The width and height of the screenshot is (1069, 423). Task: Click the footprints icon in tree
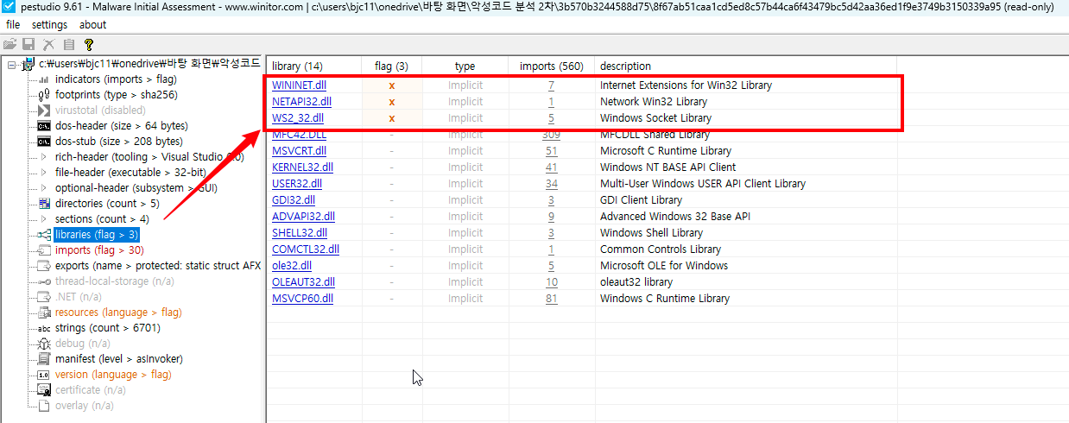44,95
